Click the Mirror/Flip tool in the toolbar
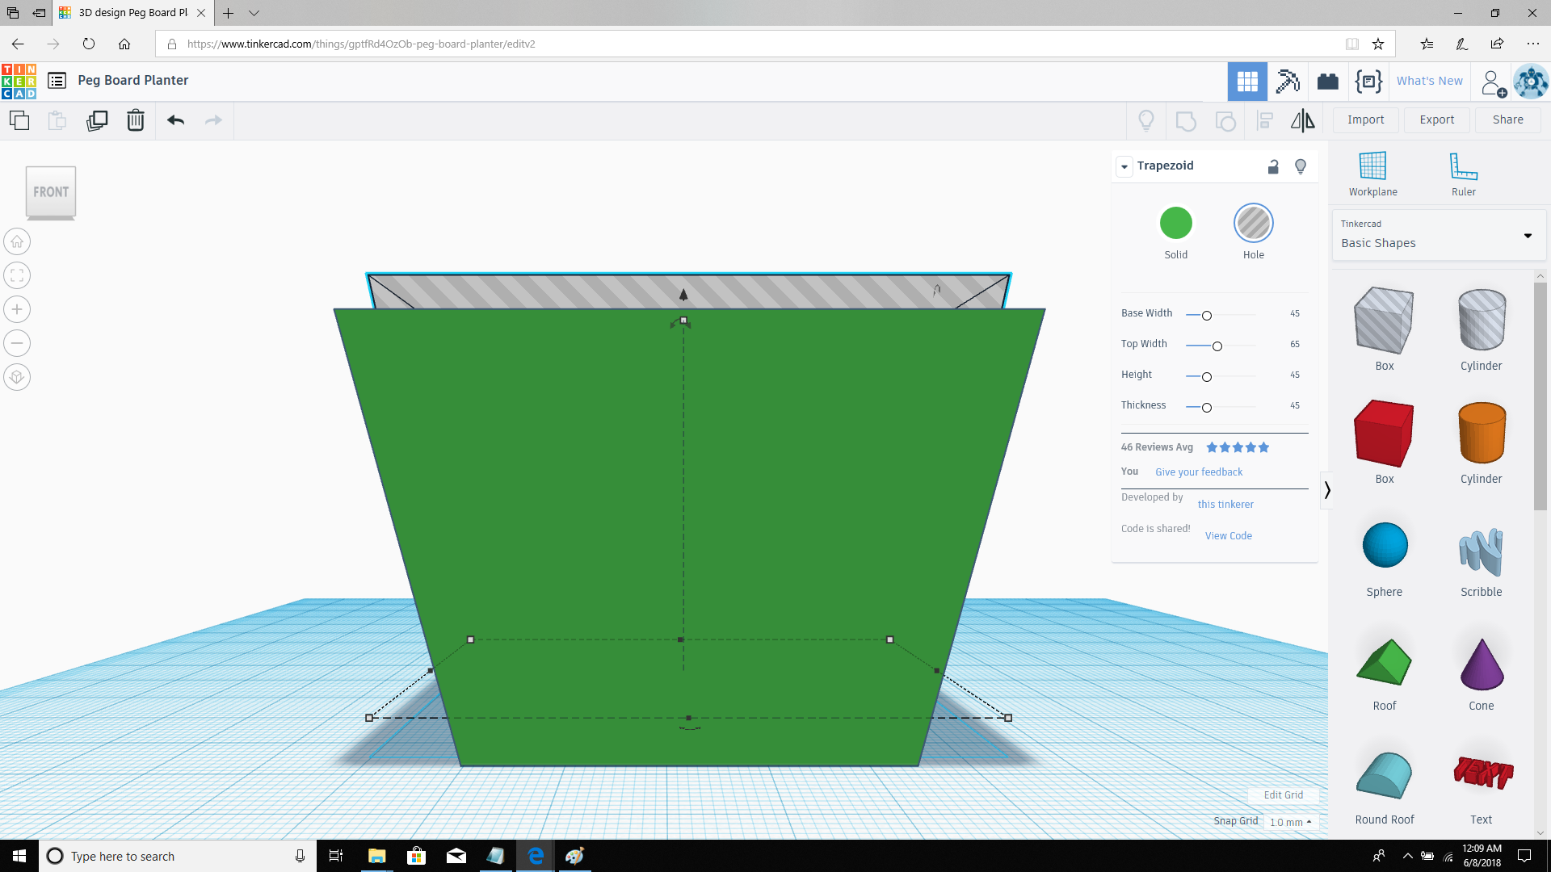 [x=1302, y=120]
